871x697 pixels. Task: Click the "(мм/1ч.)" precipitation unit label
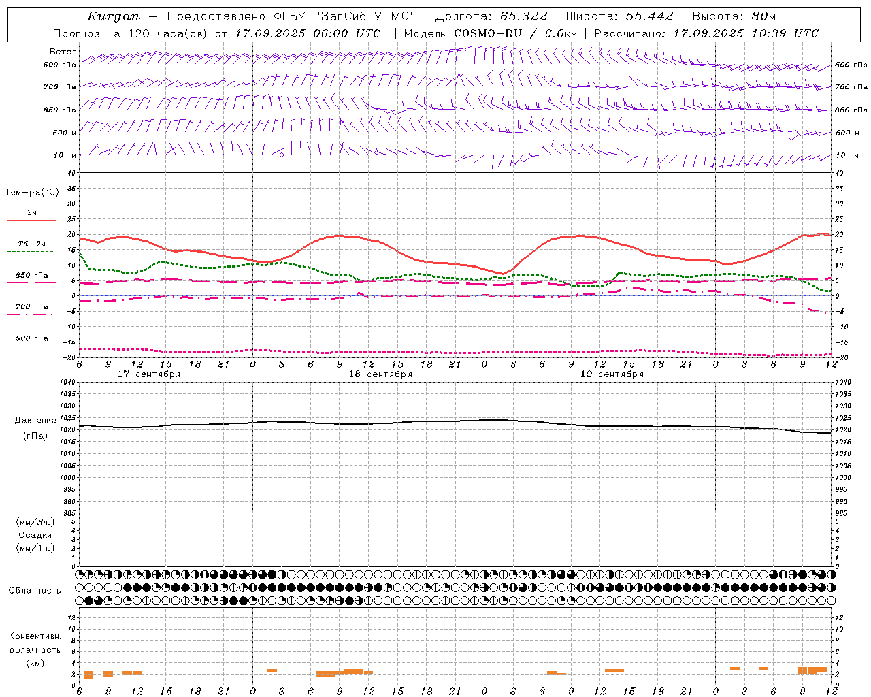click(x=35, y=548)
